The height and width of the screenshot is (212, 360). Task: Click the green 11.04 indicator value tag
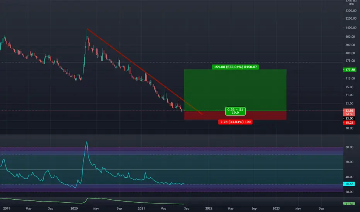[349, 204]
